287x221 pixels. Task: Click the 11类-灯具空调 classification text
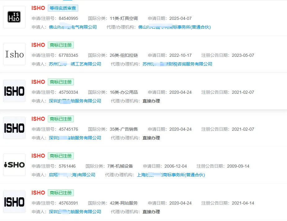[x=124, y=19]
